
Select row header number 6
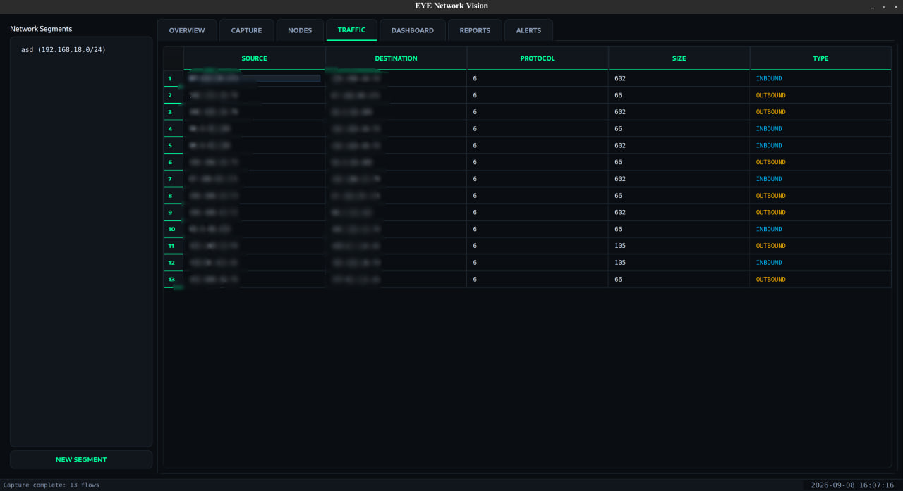173,162
